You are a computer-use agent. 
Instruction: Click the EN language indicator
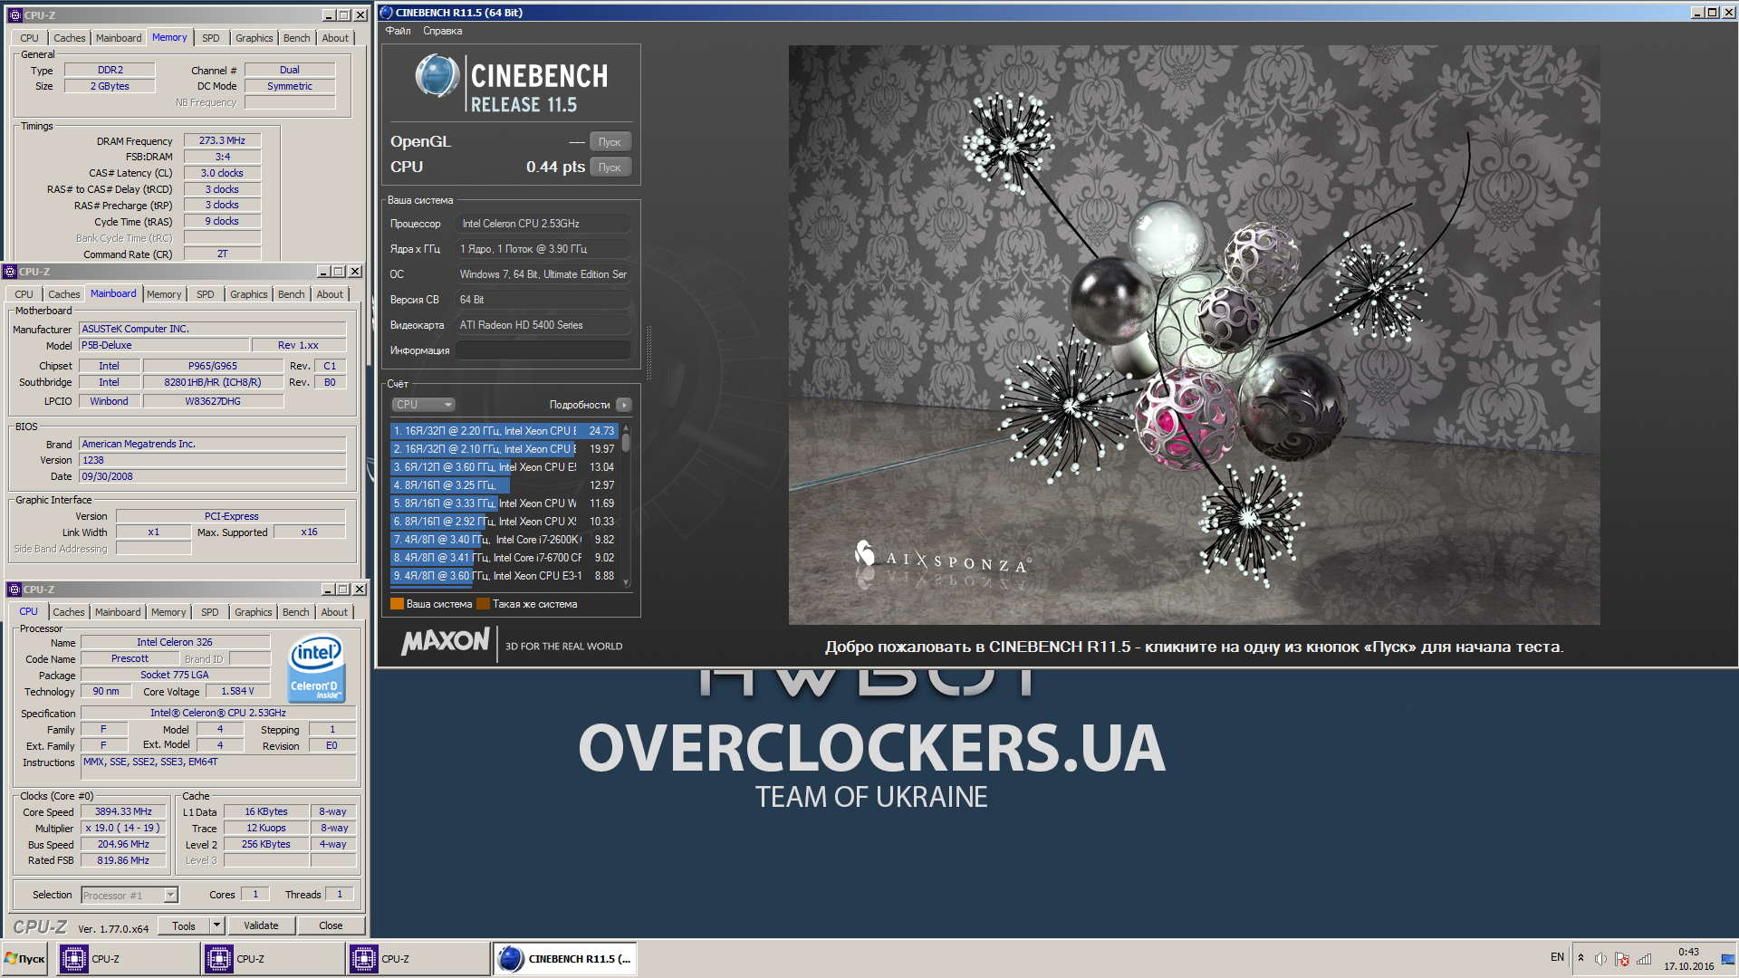[x=1557, y=957]
